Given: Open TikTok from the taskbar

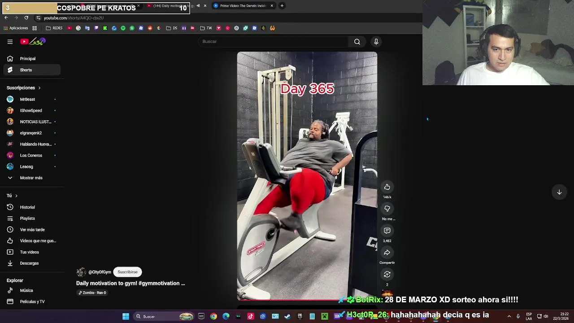Looking at the screenshot, I should [x=251, y=316].
